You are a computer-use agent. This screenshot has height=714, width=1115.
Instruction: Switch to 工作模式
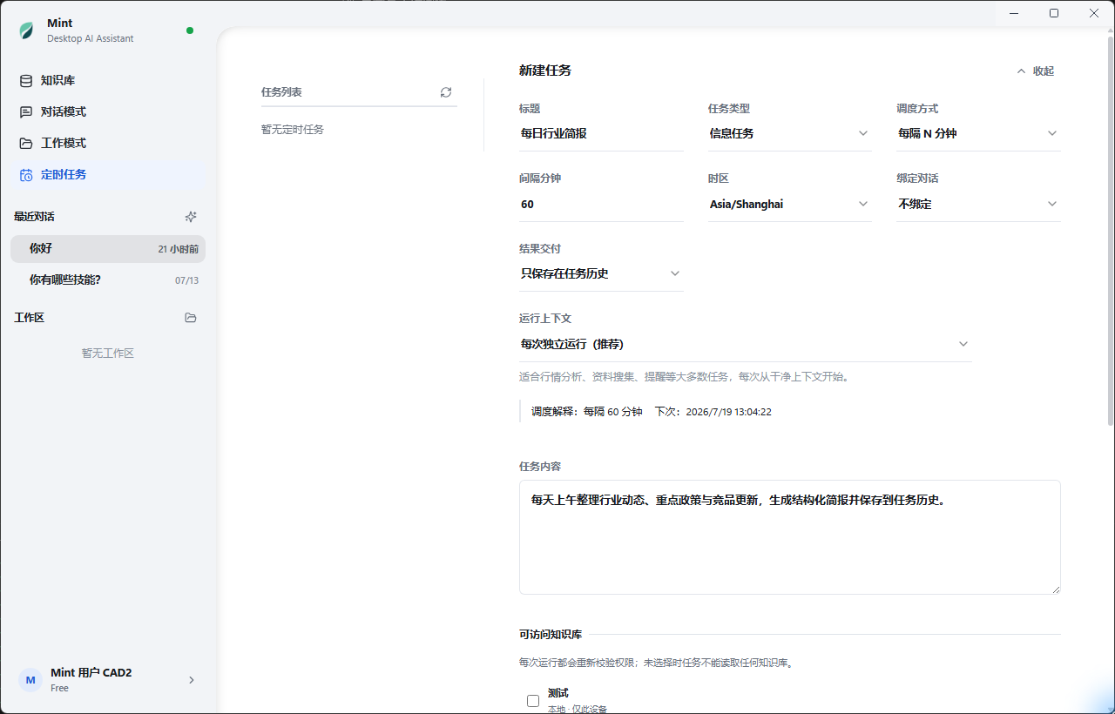tap(108, 143)
